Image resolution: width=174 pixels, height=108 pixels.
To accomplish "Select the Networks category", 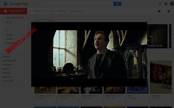I will (10, 43).
